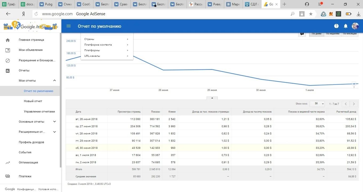Click the trend icon beside Оптимизация

pyautogui.click(x=8, y=163)
